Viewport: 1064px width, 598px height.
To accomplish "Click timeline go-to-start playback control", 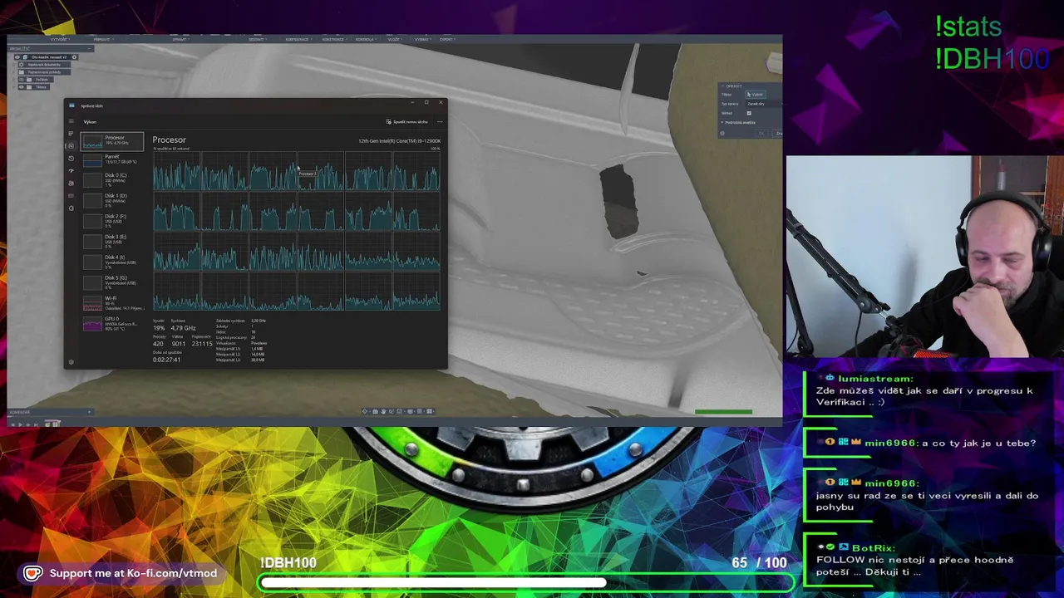I will coord(13,424).
